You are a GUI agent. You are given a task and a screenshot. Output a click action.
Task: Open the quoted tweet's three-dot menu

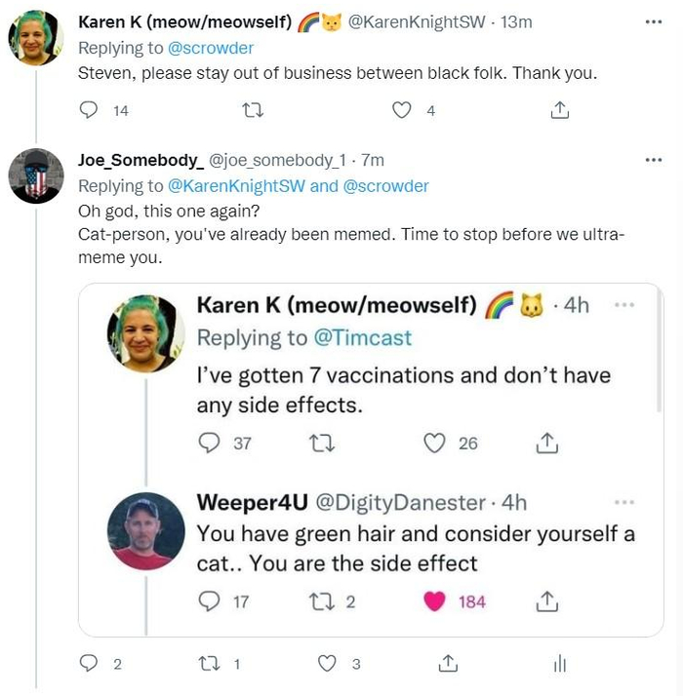pos(623,303)
